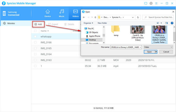Click Cancel in the Open dialog
This screenshot has width=176, height=112.
click(166, 52)
